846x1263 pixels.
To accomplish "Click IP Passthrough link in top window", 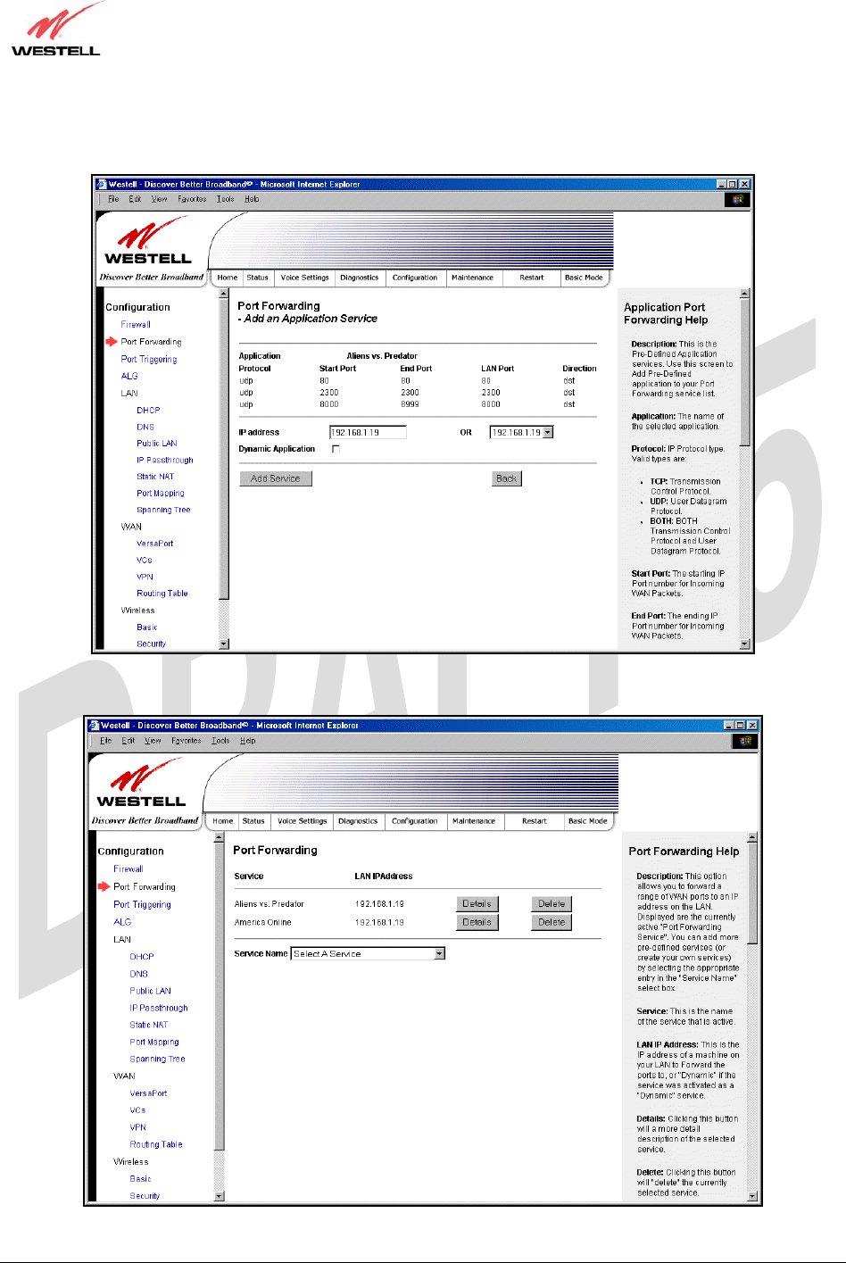I will (x=165, y=461).
